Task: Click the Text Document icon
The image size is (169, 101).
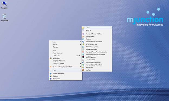Action: [x=83, y=60]
